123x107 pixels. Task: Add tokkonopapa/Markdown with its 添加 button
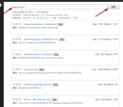pos(55,85)
